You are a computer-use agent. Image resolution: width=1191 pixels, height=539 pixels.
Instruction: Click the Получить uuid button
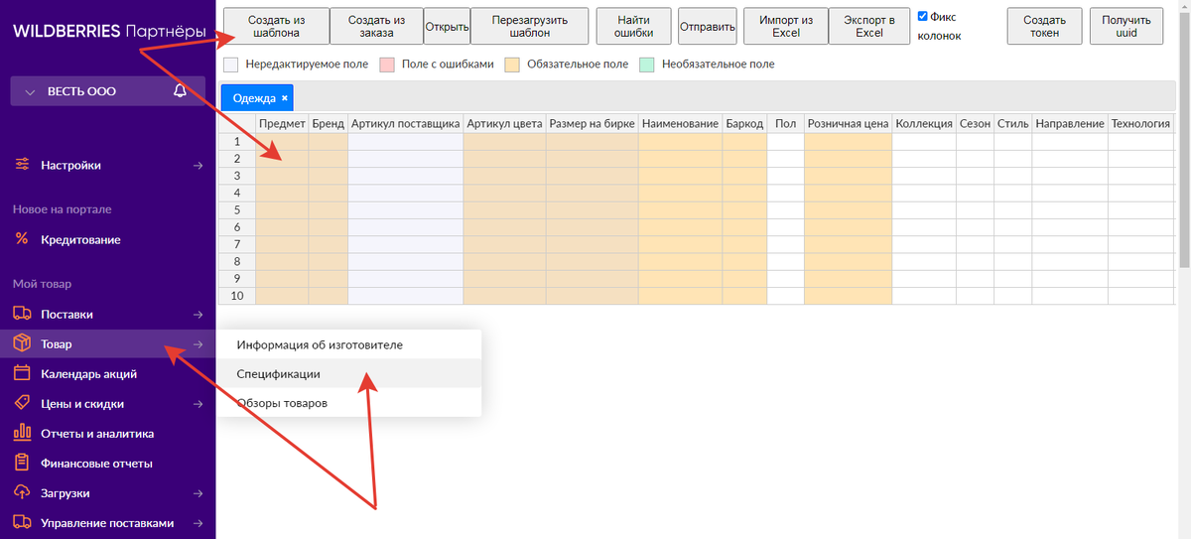click(1126, 26)
